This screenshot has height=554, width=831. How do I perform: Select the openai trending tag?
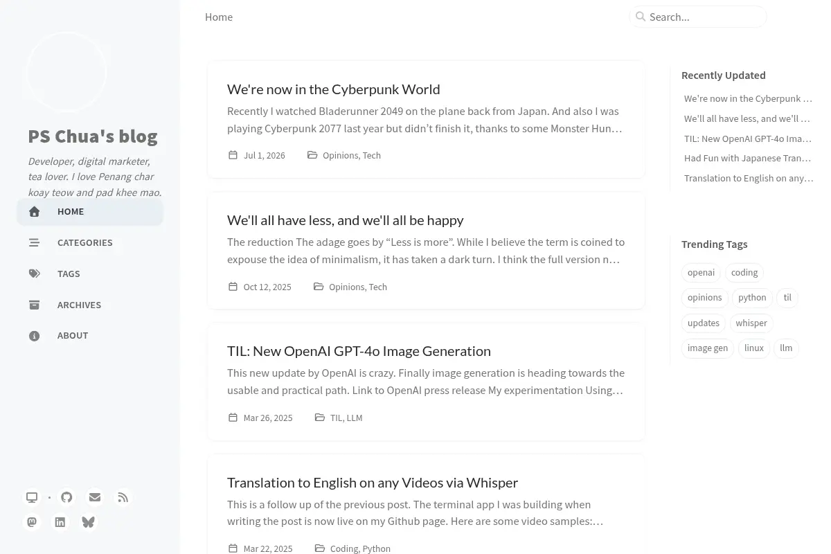pyautogui.click(x=701, y=272)
